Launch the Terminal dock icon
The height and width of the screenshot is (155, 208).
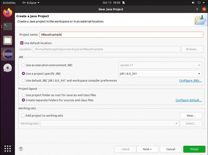pos(8,26)
